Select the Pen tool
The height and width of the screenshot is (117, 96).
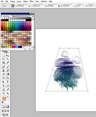click(x=3, y=85)
